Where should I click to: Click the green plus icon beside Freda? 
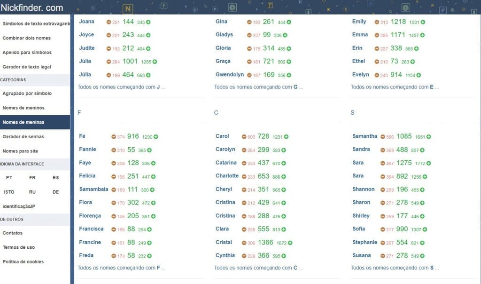[149, 255]
